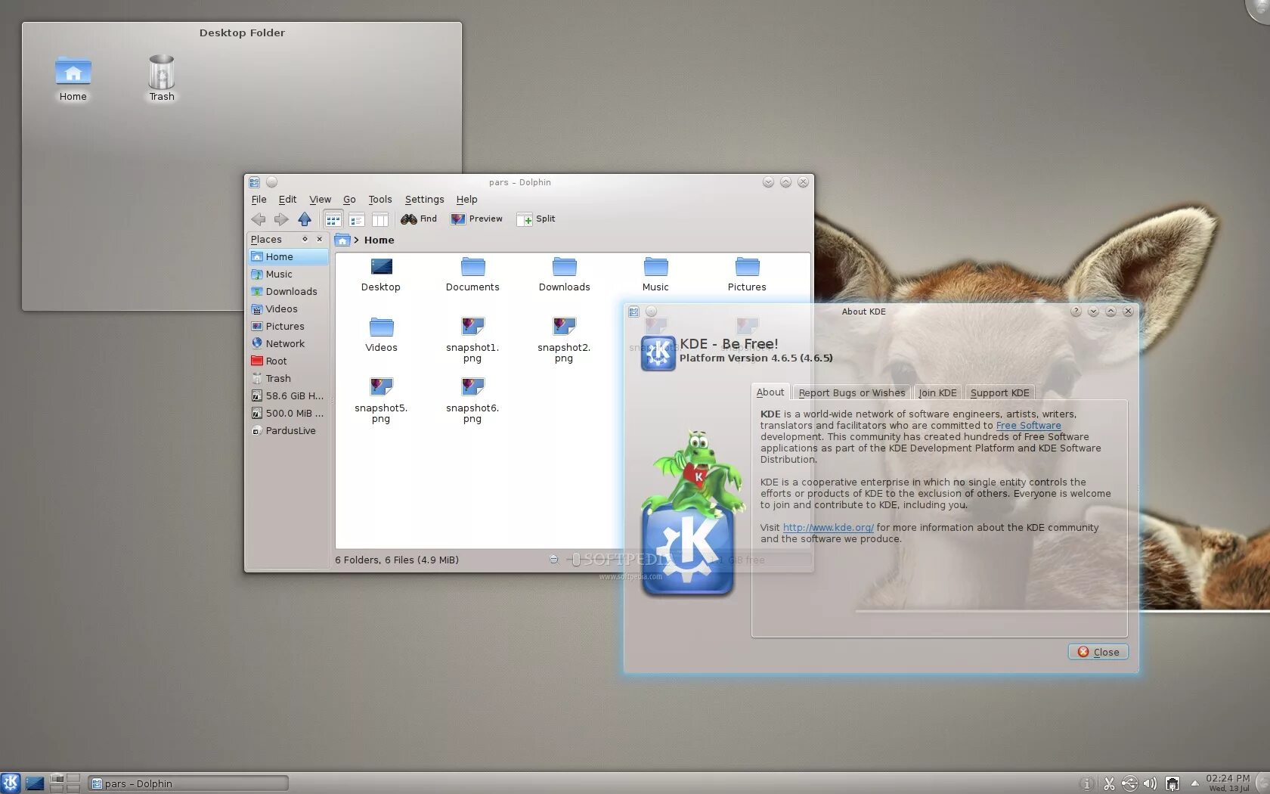Split the Dolphin view
The width and height of the screenshot is (1270, 794).
[536, 219]
